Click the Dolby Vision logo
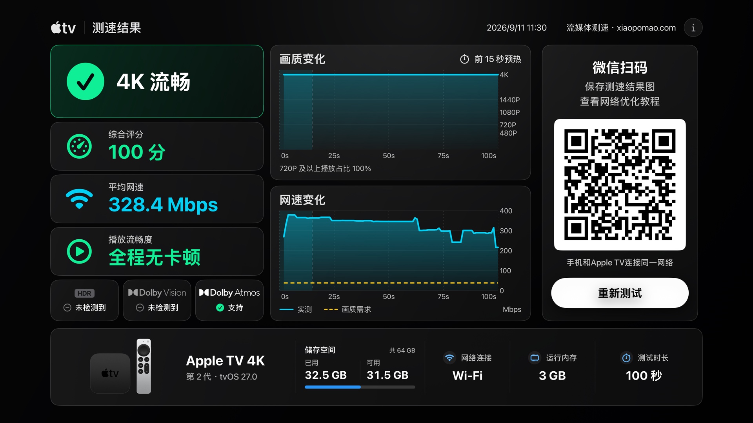Screen dimensions: 753x423 [157, 293]
